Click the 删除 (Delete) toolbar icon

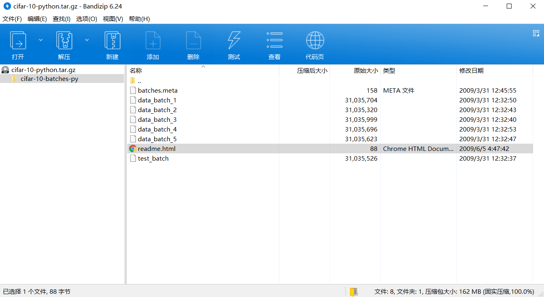click(x=193, y=45)
